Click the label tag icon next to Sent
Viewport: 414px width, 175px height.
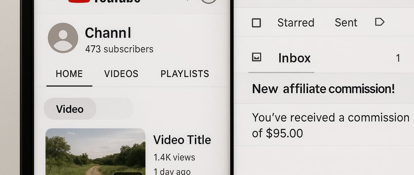click(x=380, y=22)
